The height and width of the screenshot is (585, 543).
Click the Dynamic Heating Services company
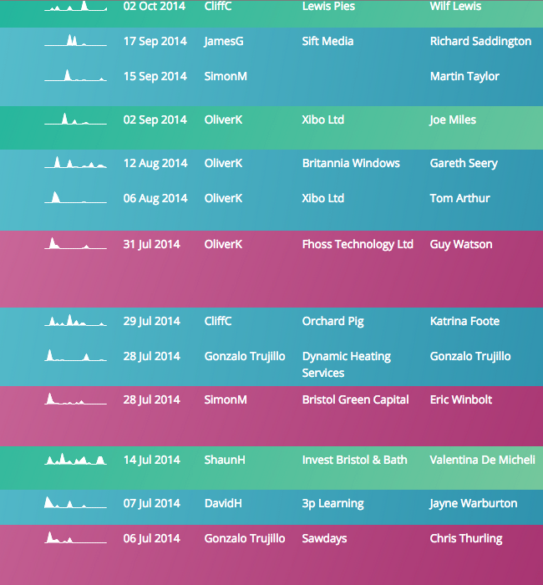pos(346,364)
